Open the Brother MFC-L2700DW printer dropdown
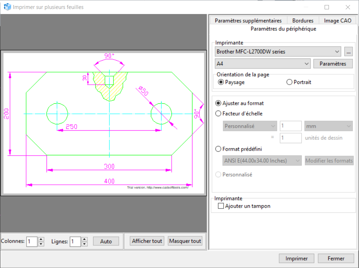 (x=278, y=52)
